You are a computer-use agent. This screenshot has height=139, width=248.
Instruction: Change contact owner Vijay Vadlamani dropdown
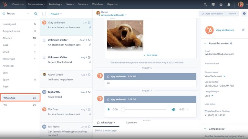(215, 76)
